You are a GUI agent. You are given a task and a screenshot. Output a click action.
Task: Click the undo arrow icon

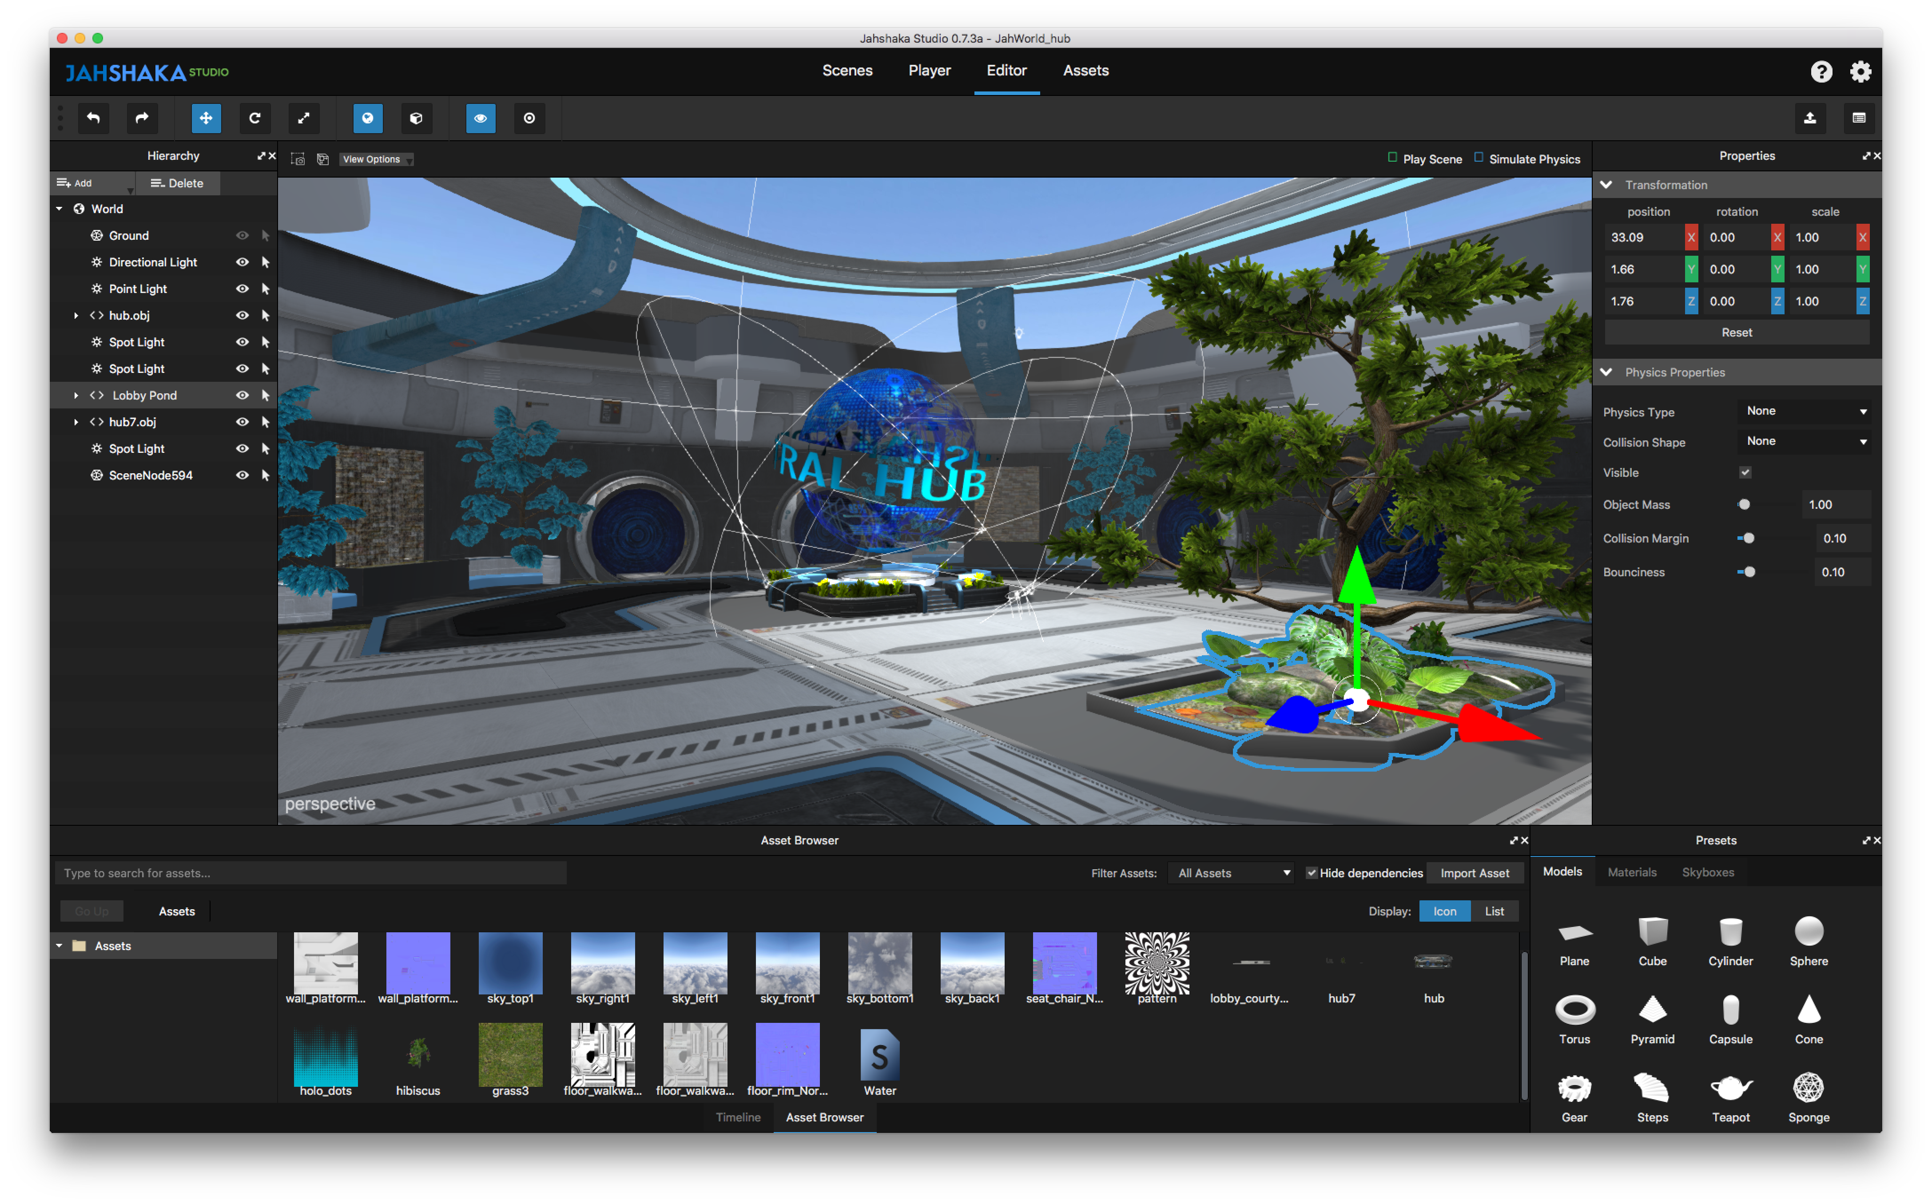pos(93,118)
